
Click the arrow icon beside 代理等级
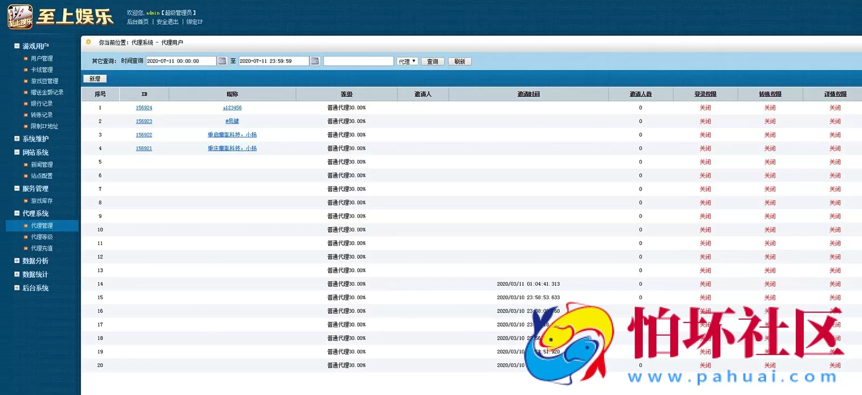pyautogui.click(x=25, y=237)
